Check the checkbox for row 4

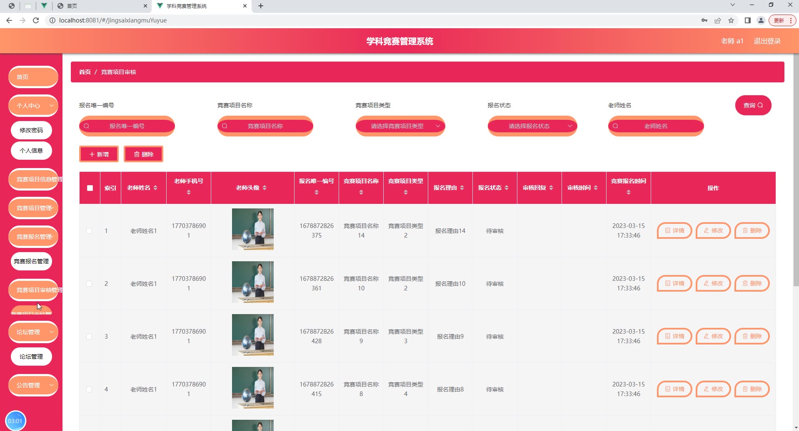coord(89,389)
